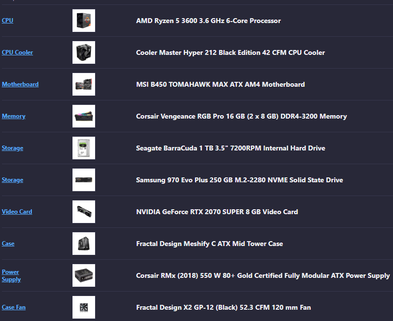This screenshot has height=321, width=393.
Task: Open the Storage link beside Seagate BarraCuda
Action: point(13,148)
